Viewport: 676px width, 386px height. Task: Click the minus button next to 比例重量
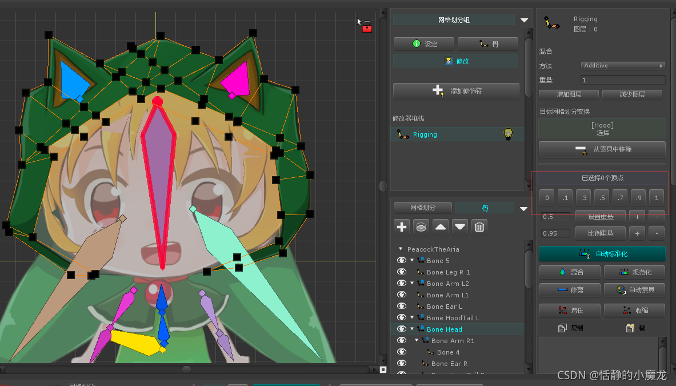tap(657, 233)
